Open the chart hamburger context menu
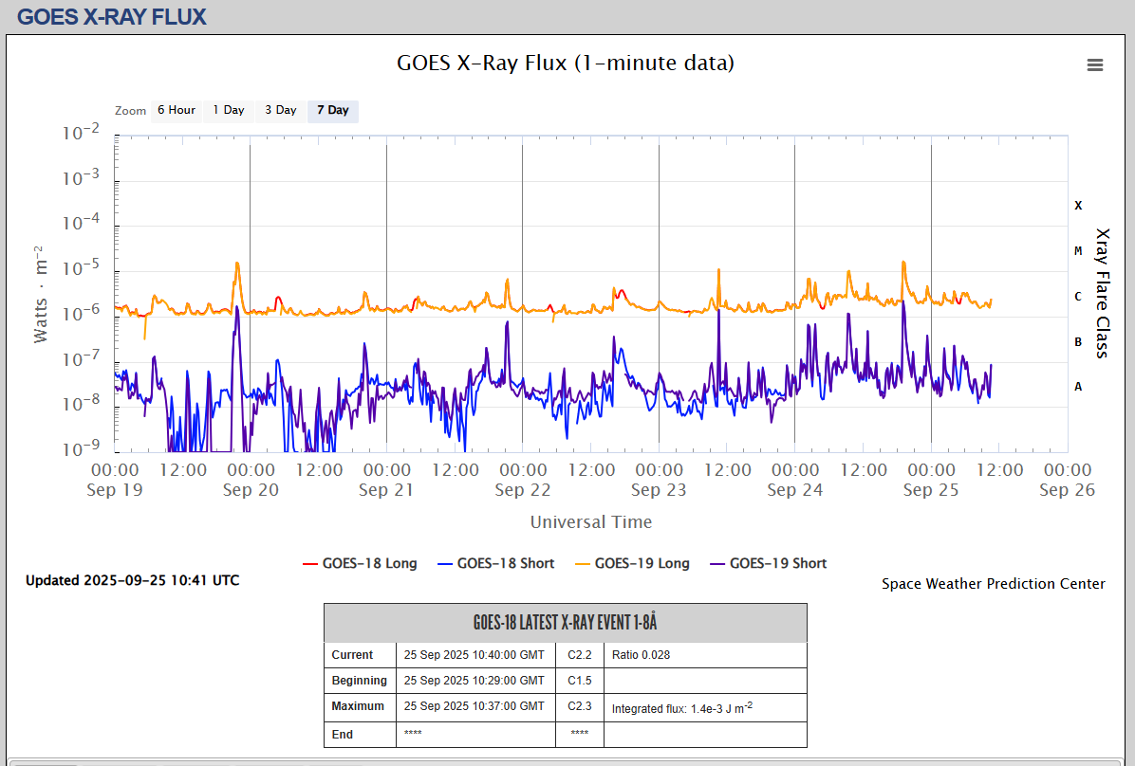Image resolution: width=1135 pixels, height=766 pixels. [1094, 64]
